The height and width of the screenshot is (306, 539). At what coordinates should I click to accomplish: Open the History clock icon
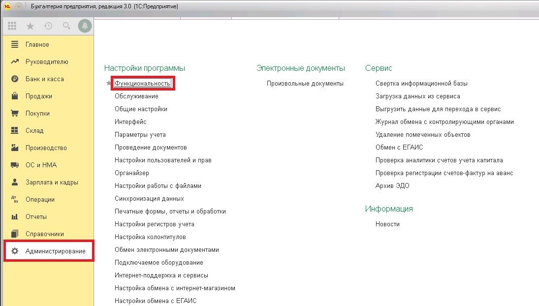click(48, 26)
